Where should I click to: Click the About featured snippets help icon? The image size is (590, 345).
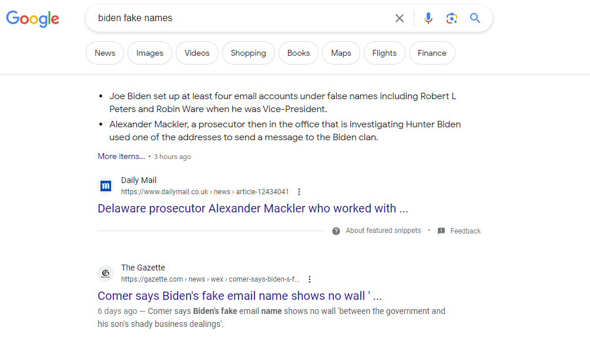coord(336,231)
